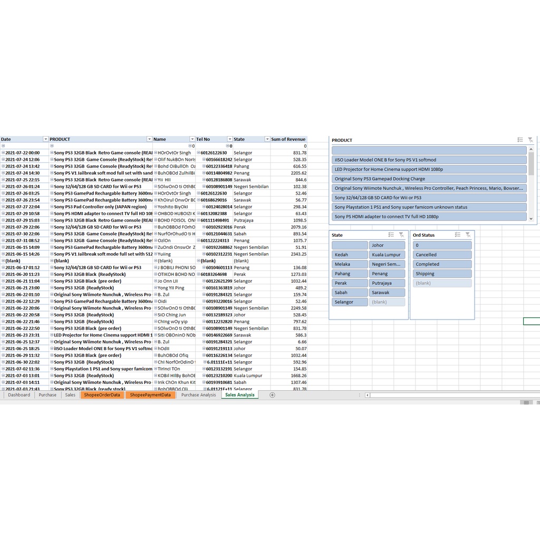Screen dimensions: 540x540
Task: Add a new sheet with plus icon
Action: pos(272,395)
